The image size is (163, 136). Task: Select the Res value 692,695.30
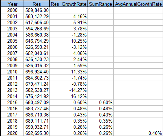37,133
